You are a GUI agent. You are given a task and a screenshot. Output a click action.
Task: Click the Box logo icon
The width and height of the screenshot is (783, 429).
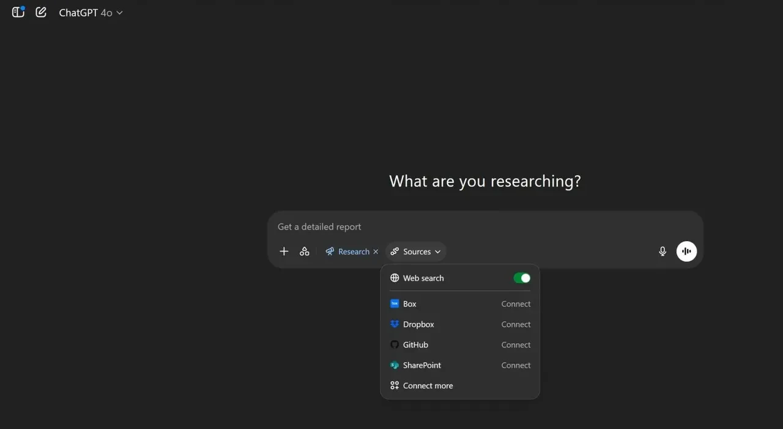(395, 304)
